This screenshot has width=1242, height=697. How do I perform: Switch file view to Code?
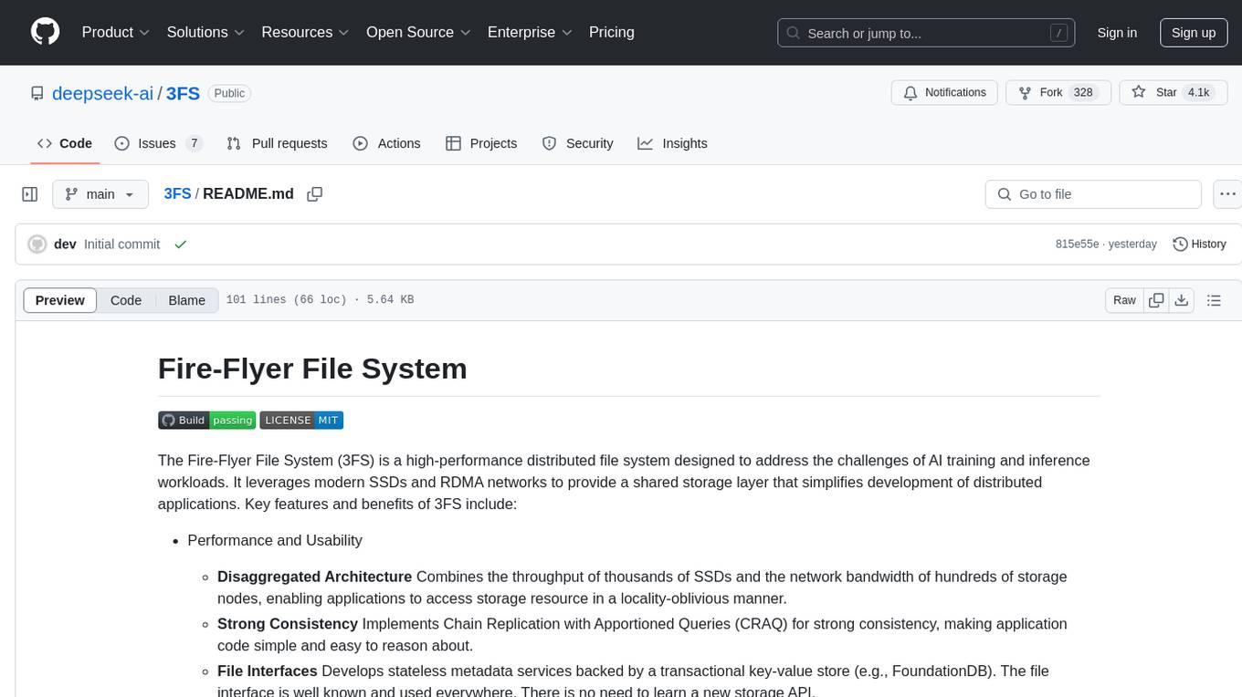126,300
